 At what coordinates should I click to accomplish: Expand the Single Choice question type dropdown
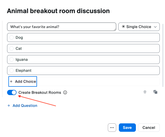point(139,27)
